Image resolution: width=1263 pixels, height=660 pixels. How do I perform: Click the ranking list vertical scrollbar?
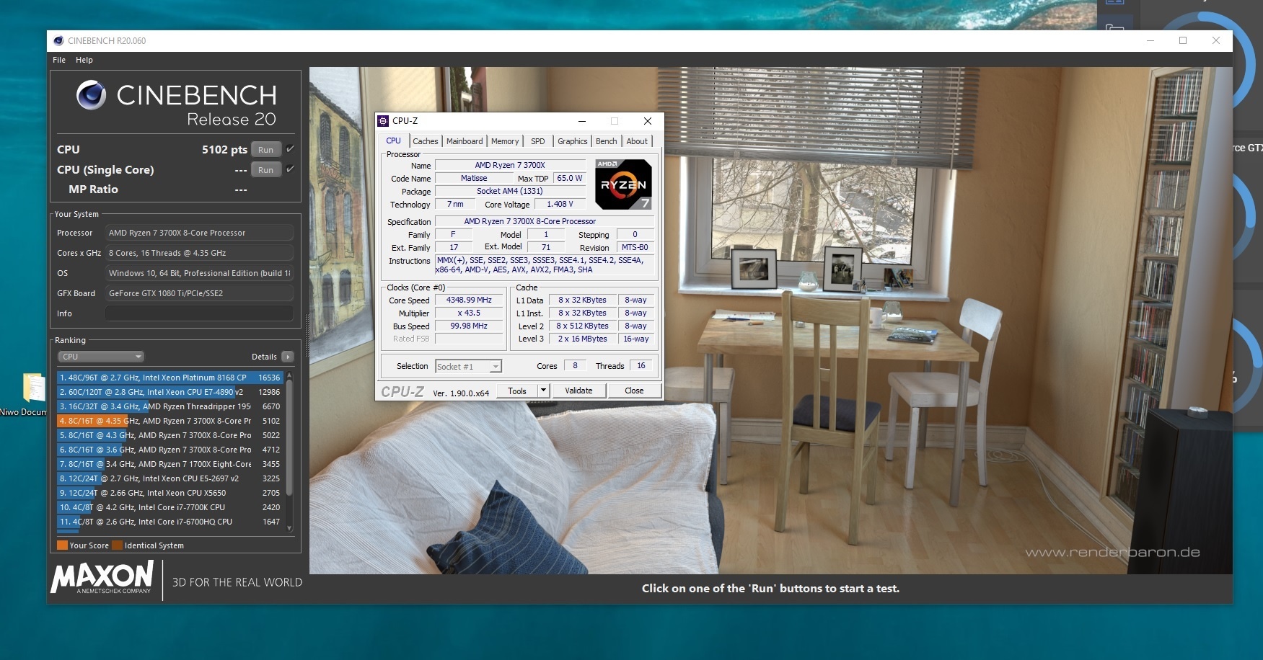[x=290, y=452]
